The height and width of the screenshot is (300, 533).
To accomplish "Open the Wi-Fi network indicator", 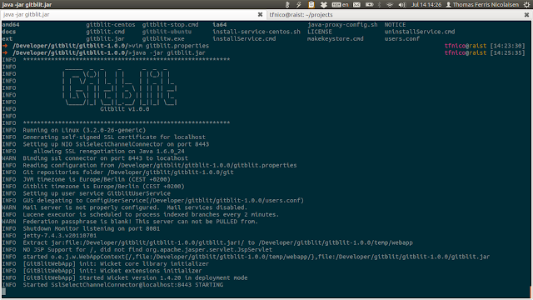I will 390,4.
